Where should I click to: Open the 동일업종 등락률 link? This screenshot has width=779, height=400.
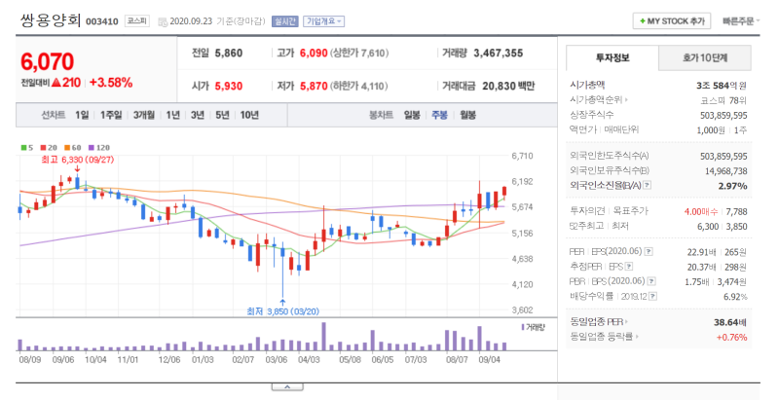pos(604,337)
